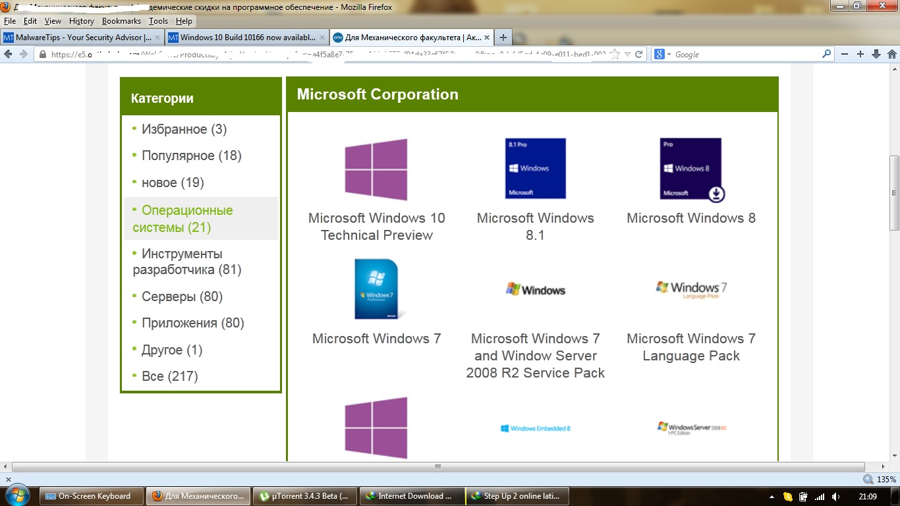Image resolution: width=900 pixels, height=506 pixels.
Task: Open the Microsoft Windows 7 product link
Action: tap(376, 339)
